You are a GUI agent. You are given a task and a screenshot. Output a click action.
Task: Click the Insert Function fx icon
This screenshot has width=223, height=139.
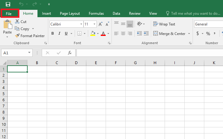pos(70,53)
